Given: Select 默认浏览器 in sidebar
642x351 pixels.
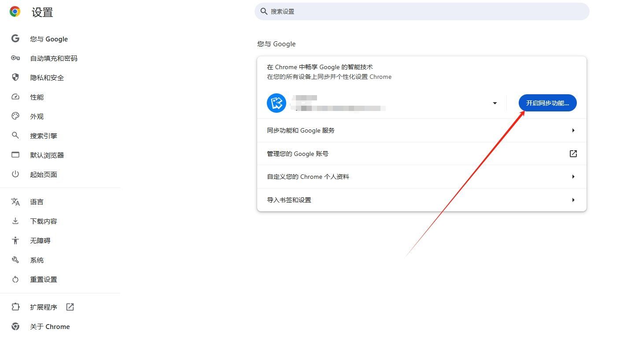Looking at the screenshot, I should point(47,155).
